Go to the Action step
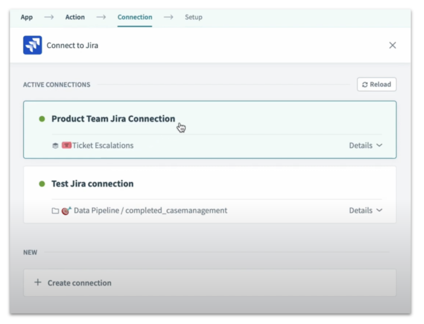424x324 pixels. click(75, 17)
